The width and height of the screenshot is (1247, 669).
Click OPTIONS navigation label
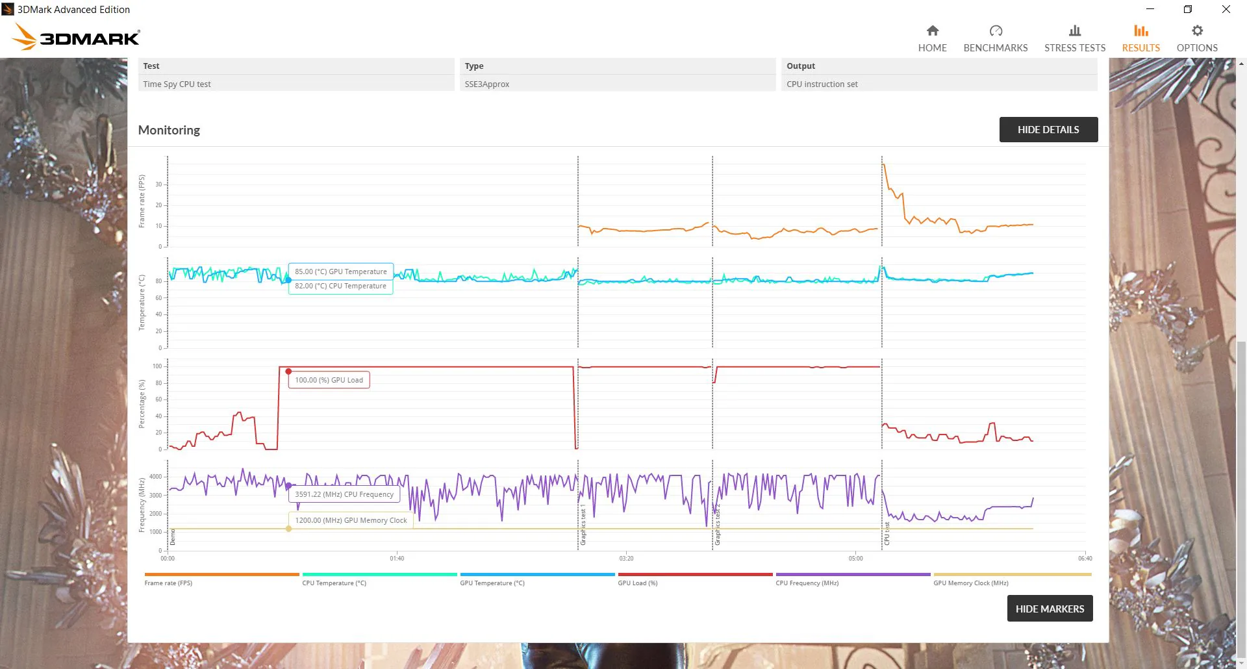(x=1197, y=47)
